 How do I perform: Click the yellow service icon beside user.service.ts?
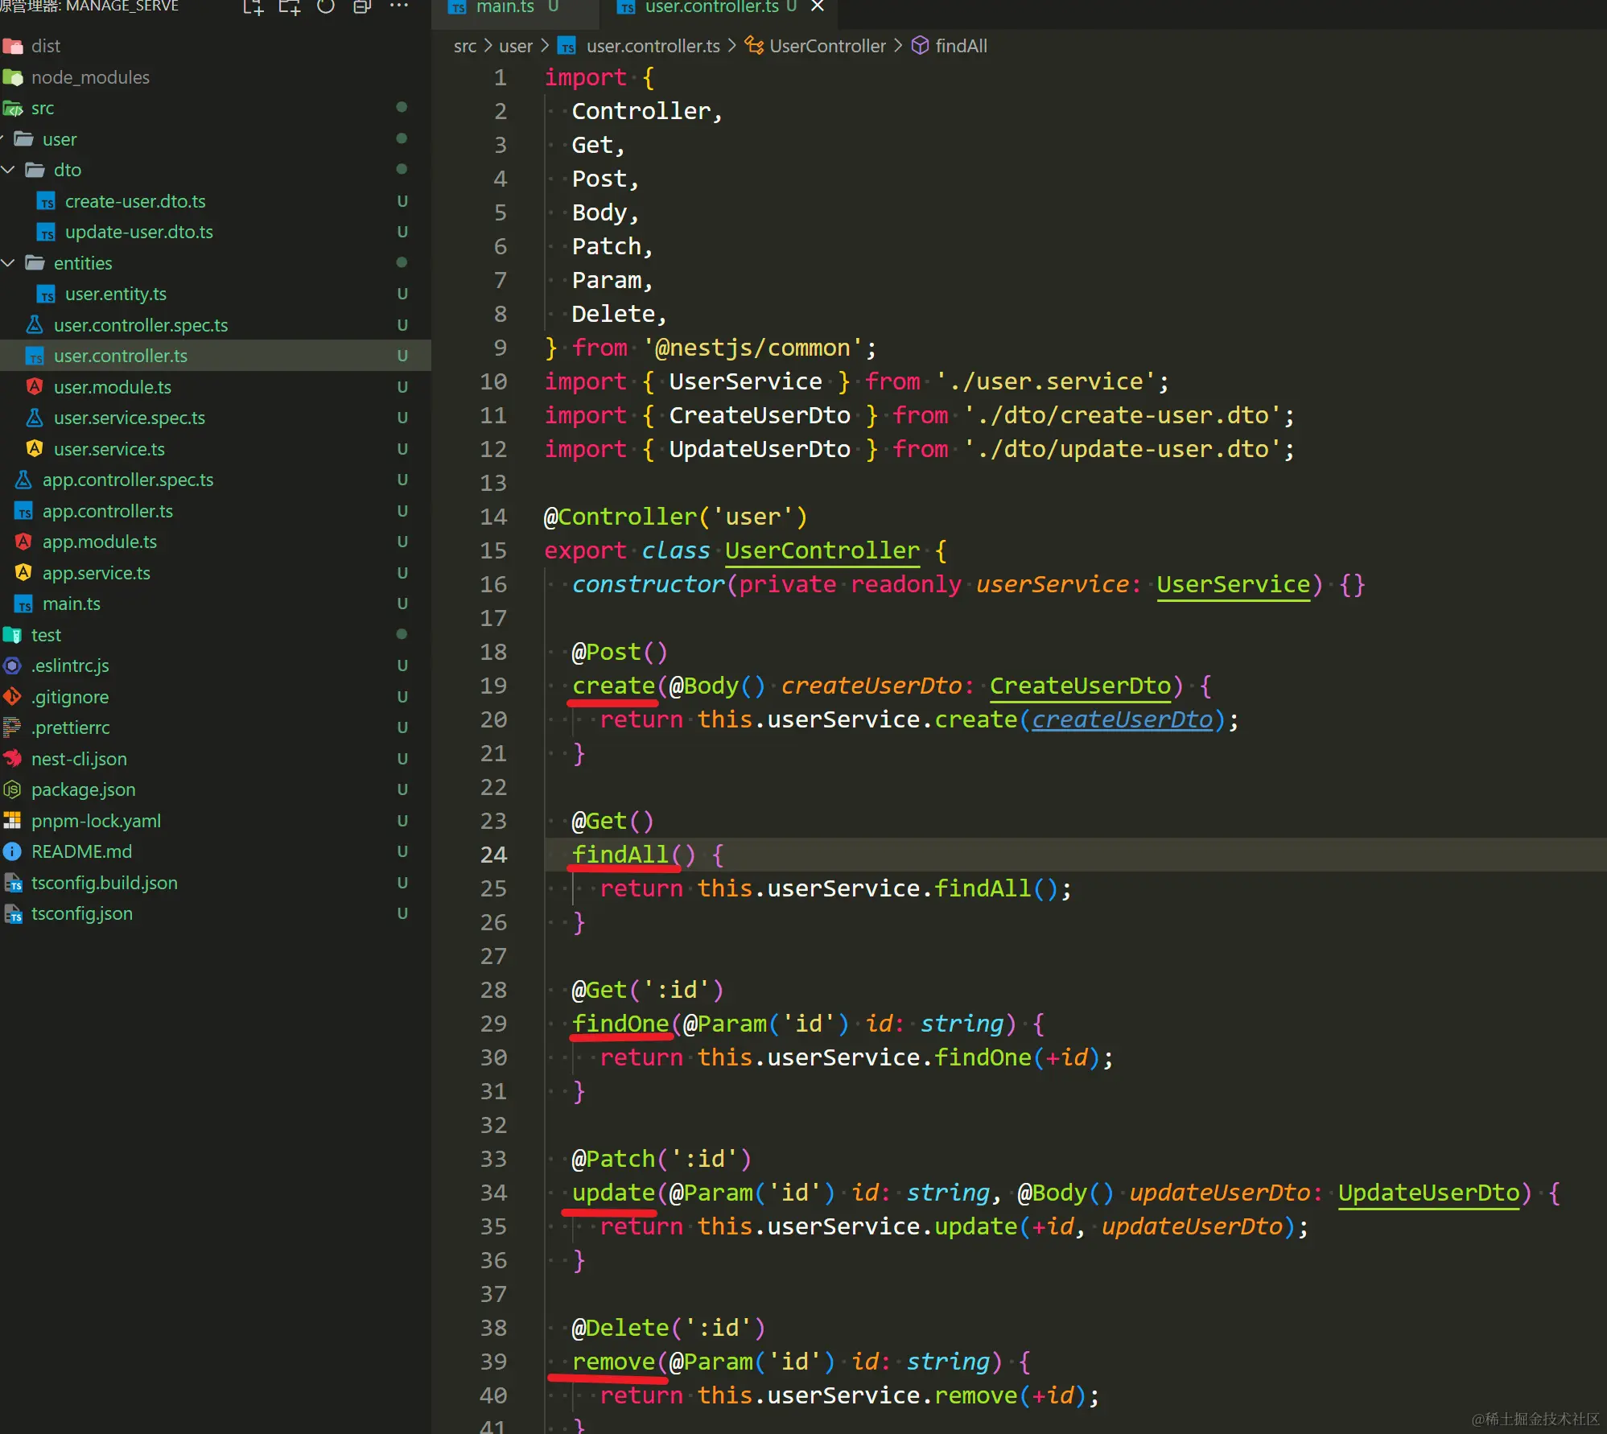point(35,449)
